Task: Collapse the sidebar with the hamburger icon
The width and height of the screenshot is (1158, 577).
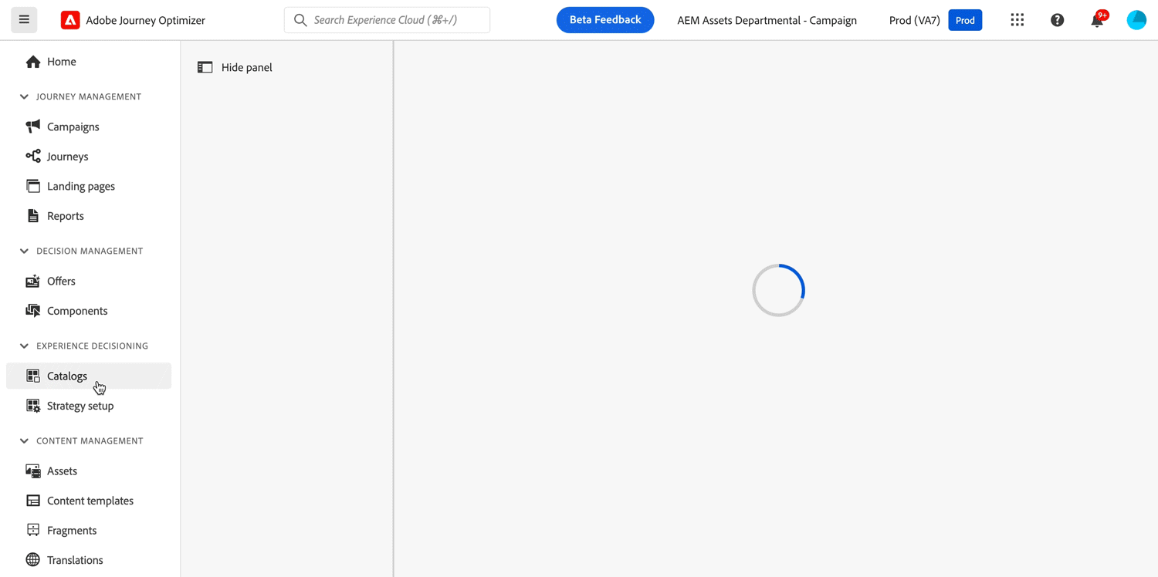Action: 24,19
